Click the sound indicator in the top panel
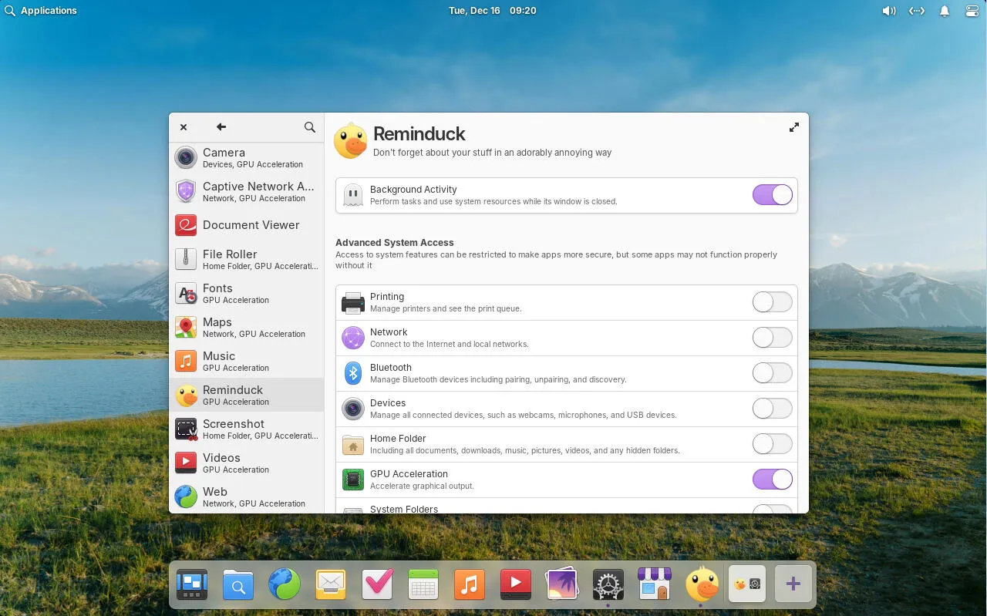The width and height of the screenshot is (987, 616). tap(889, 11)
